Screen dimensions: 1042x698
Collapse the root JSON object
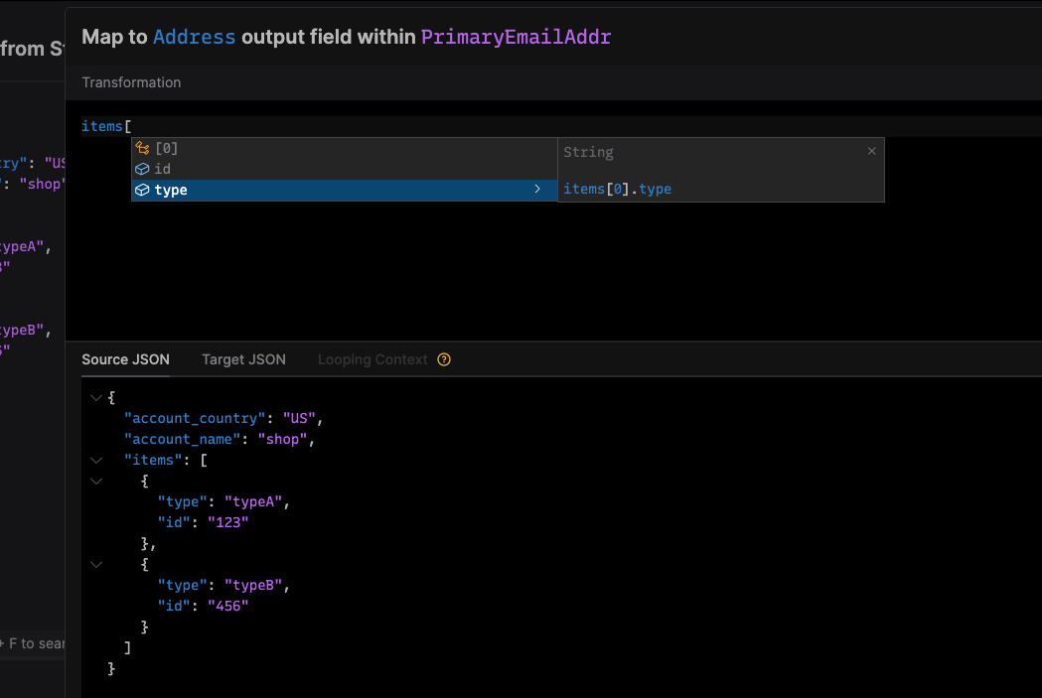[x=96, y=398]
